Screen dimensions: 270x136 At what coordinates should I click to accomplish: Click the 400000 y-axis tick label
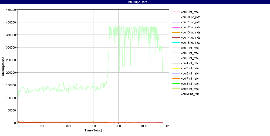click(11, 22)
